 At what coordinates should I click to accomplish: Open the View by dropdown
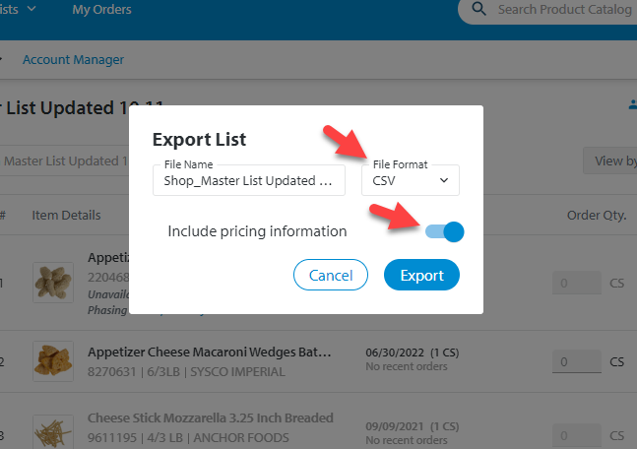610,160
